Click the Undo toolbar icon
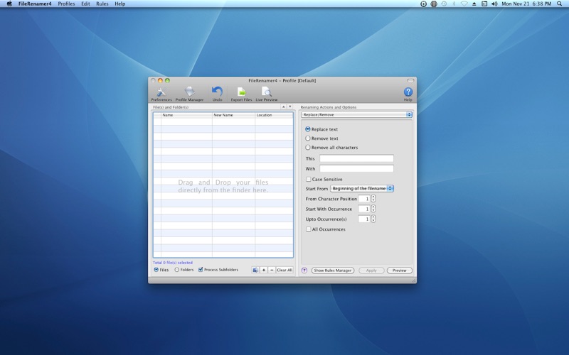 (217, 92)
